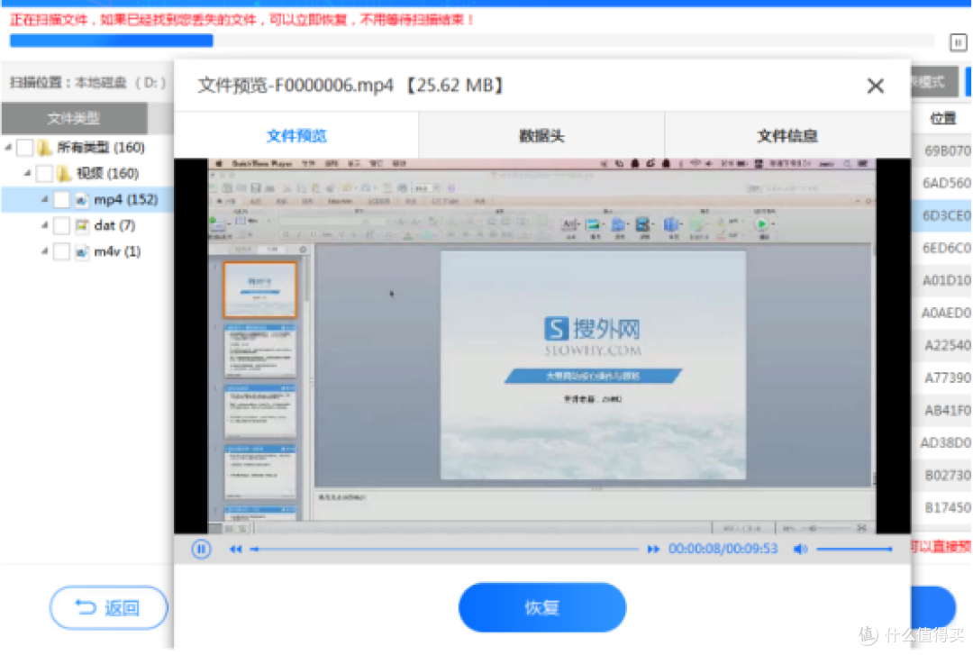
Task: Switch to the 文件预览 tab
Action: coord(296,135)
